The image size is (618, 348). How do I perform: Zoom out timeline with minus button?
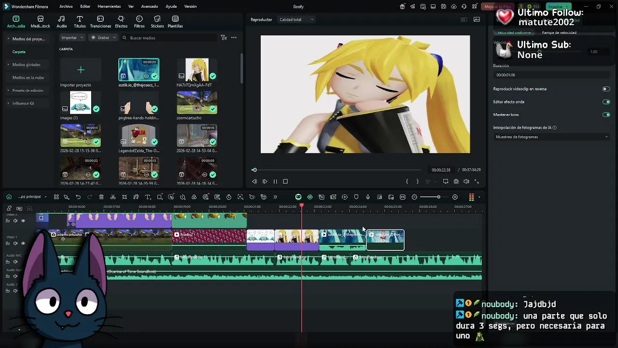(414, 197)
